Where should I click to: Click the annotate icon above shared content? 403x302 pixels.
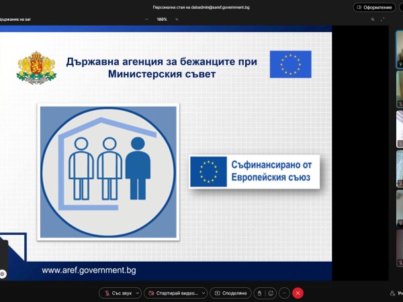372,19
